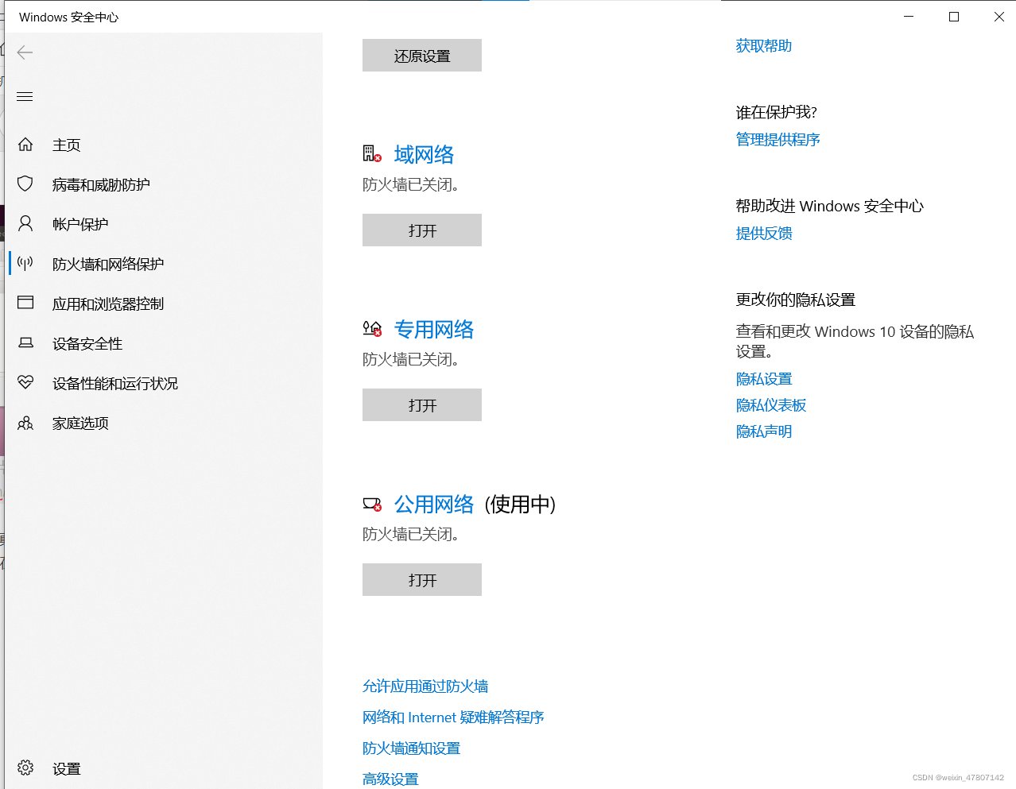Click the 获取帮助 link

coord(764,46)
